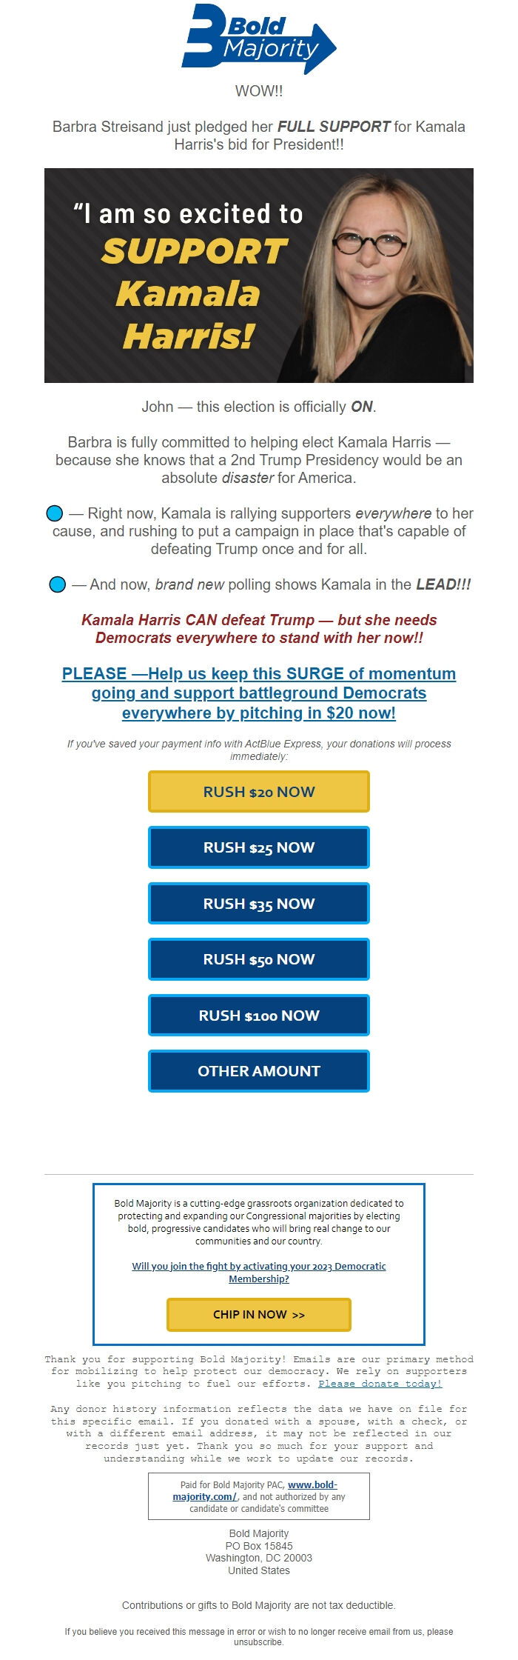Click the RUSH $25 NOW donation button

259,847
